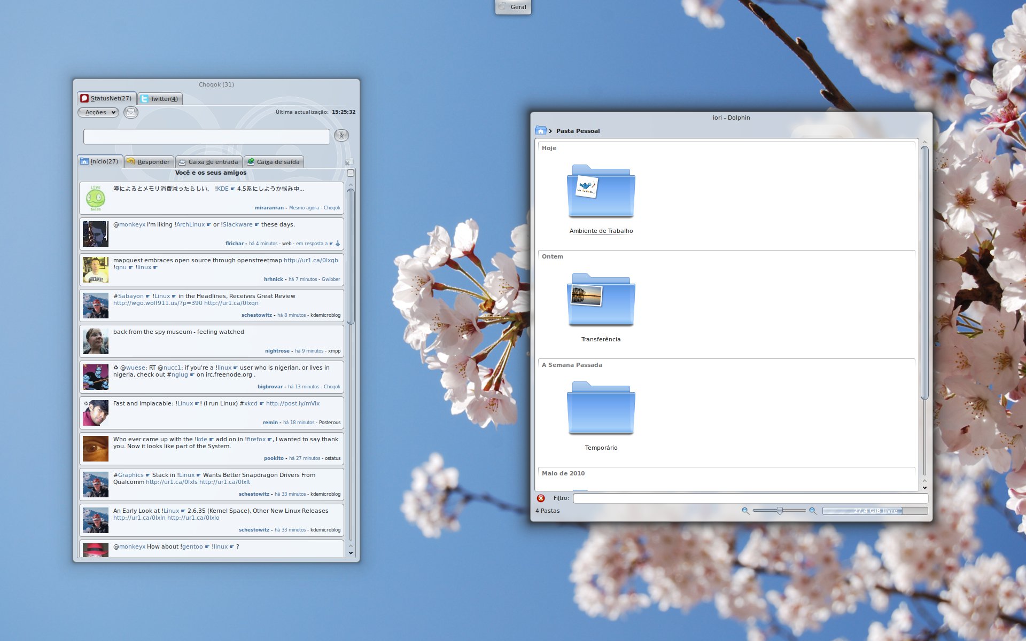Click the !firefox group link
1026x641 pixels.
pos(255,439)
